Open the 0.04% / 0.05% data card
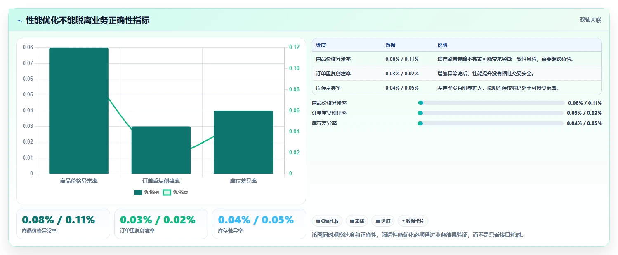 point(259,224)
